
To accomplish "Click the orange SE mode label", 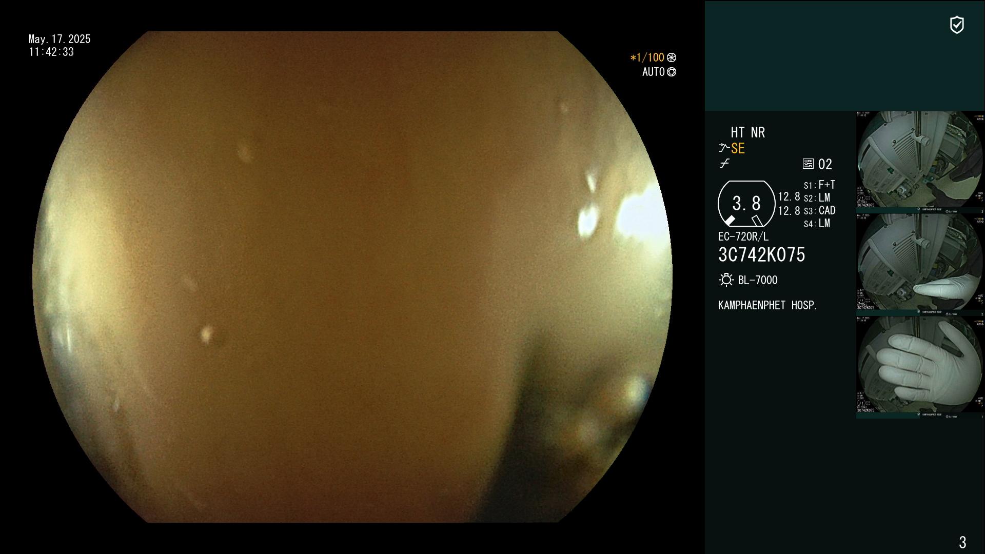I will point(738,148).
